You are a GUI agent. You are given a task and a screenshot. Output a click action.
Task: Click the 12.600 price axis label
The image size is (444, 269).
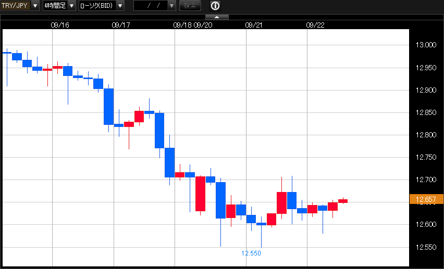pos(426,224)
